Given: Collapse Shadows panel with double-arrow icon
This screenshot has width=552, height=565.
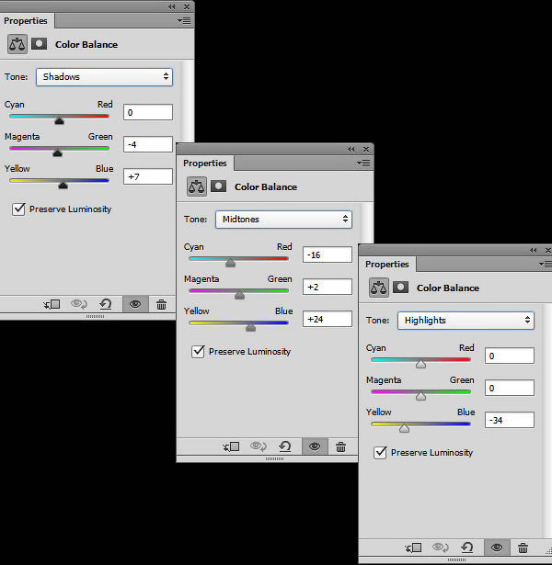Looking at the screenshot, I should pos(172,6).
